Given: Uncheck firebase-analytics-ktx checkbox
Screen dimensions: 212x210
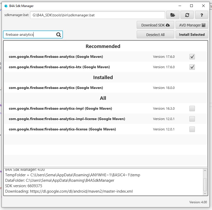Looking at the screenshot, I should [192, 67].
